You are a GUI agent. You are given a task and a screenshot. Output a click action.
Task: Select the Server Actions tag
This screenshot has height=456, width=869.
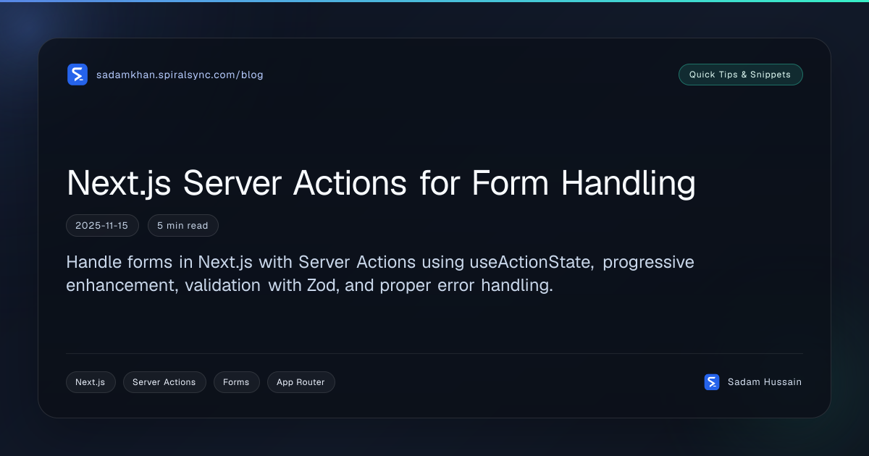click(x=164, y=382)
